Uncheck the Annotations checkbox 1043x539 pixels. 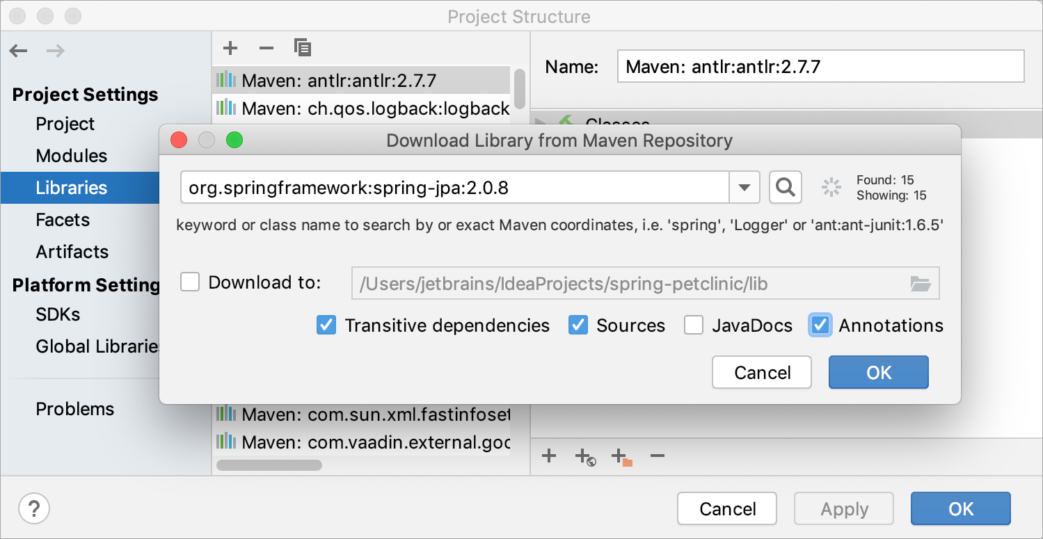click(x=820, y=325)
